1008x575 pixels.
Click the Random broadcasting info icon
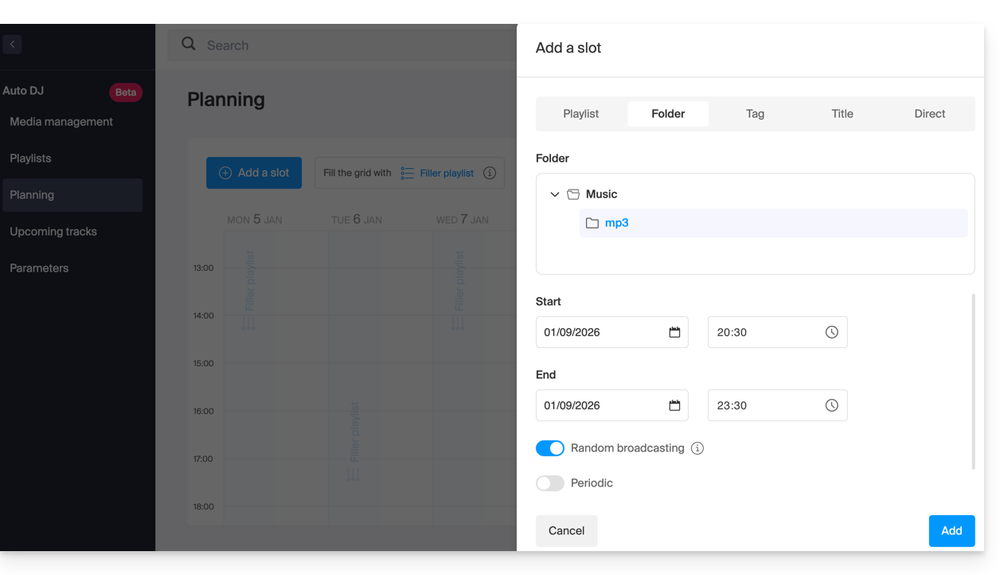[x=697, y=448]
